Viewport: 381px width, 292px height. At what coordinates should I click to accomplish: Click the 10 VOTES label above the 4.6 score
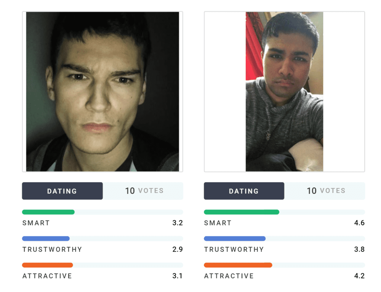(326, 191)
